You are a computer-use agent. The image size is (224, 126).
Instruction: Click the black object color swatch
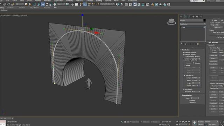point(204,20)
